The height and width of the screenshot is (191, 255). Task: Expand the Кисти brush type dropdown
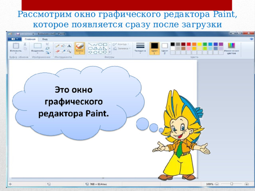coord(80,52)
